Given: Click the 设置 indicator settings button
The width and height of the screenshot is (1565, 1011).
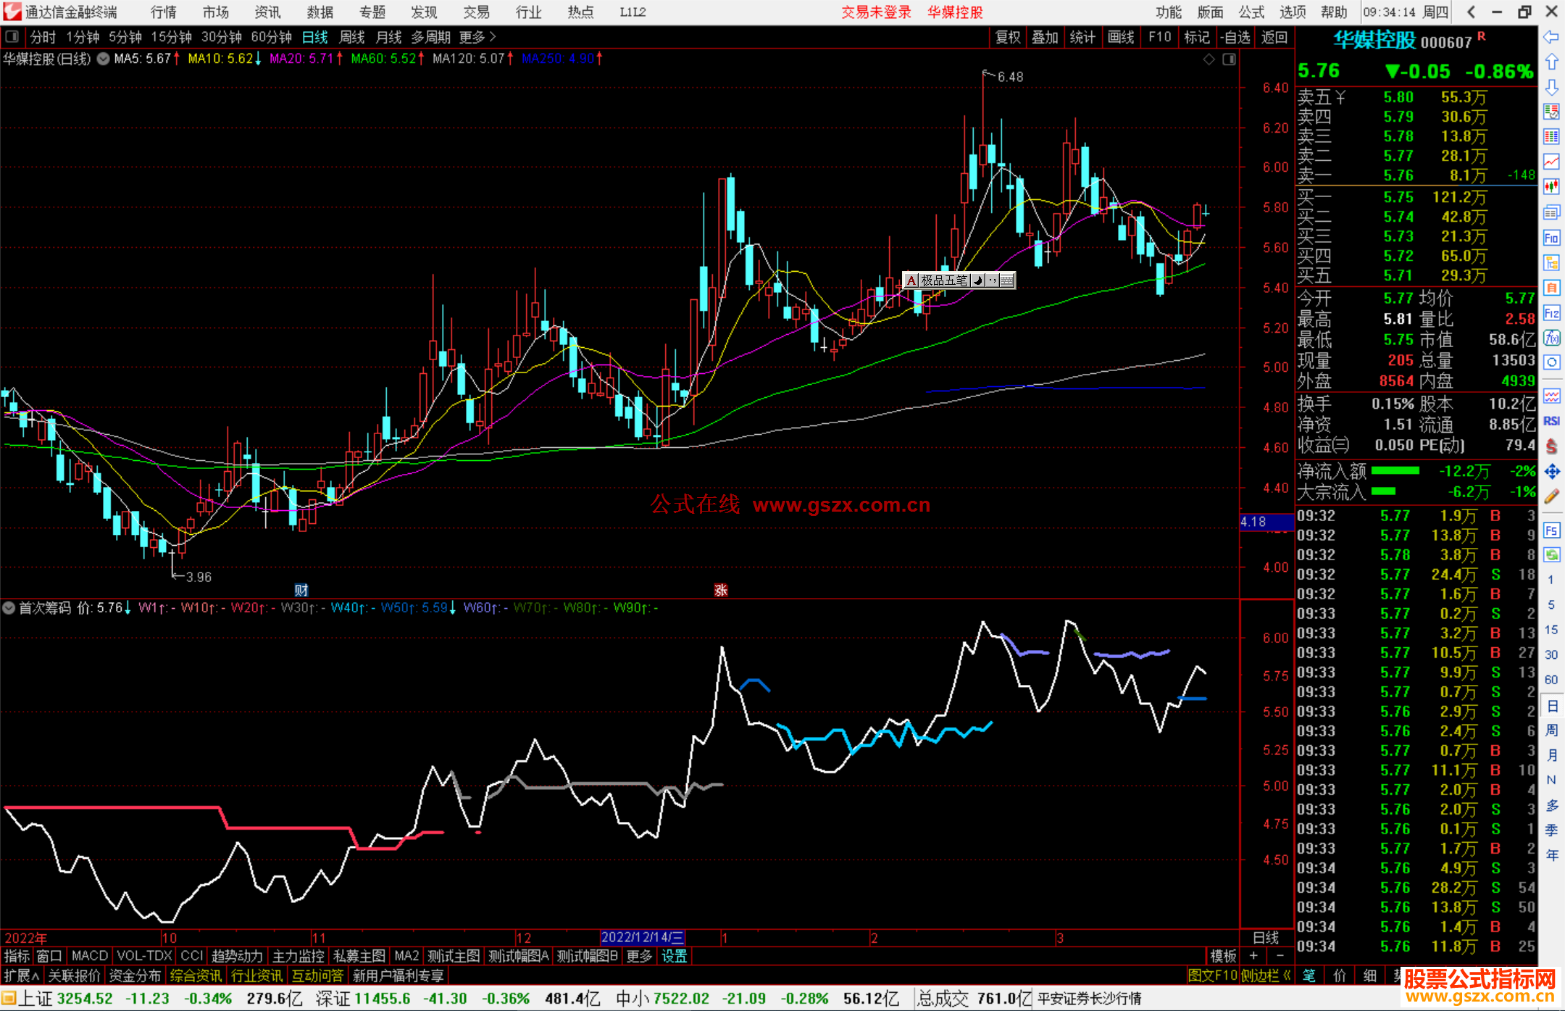Looking at the screenshot, I should pyautogui.click(x=674, y=956).
